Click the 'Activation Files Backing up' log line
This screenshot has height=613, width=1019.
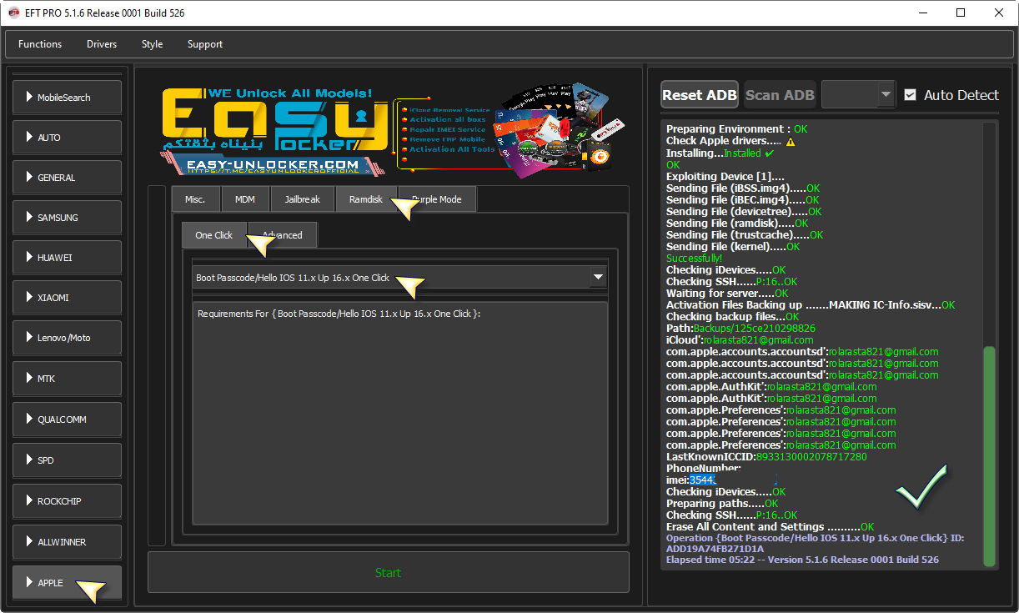click(x=811, y=305)
